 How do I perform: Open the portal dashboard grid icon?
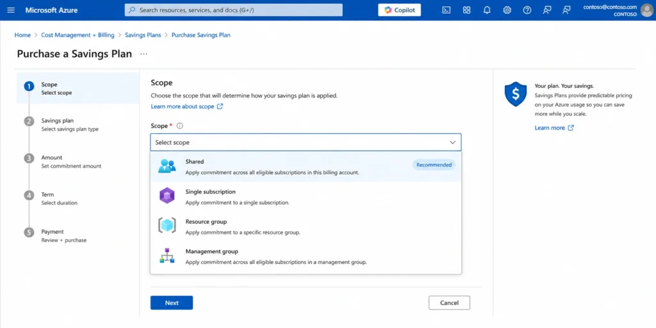[466, 10]
